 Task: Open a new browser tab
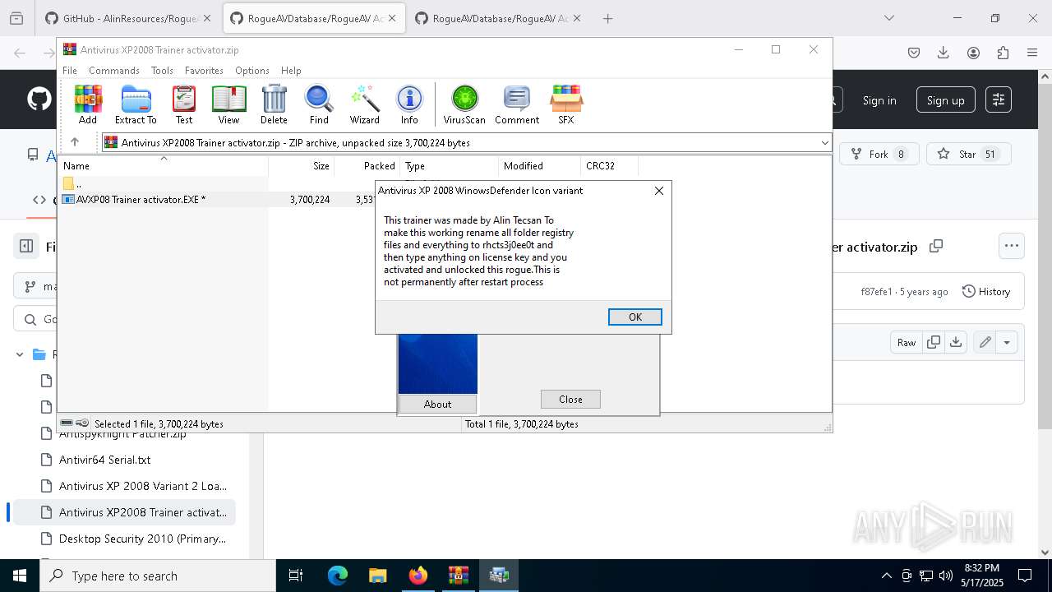click(x=607, y=18)
